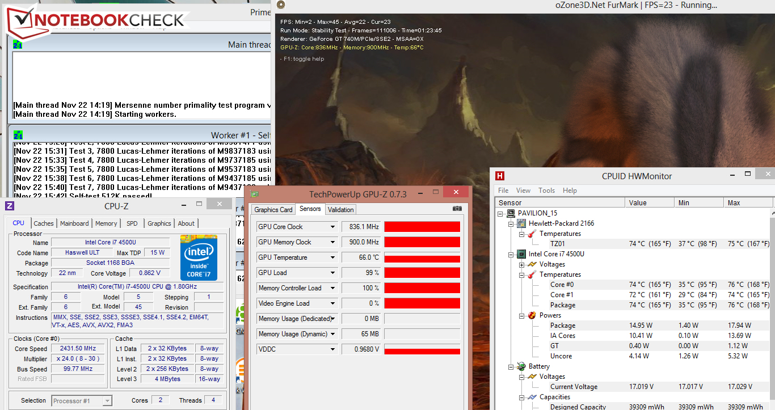The width and height of the screenshot is (775, 410).
Task: Open the About tab in CPU-Z
Action: [186, 223]
